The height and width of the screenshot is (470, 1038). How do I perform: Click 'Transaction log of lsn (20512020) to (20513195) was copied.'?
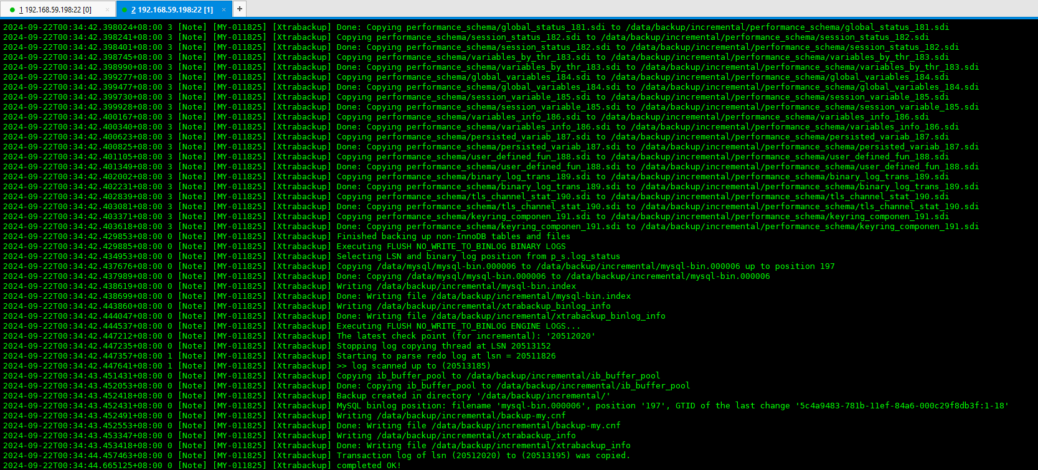pyautogui.click(x=483, y=455)
